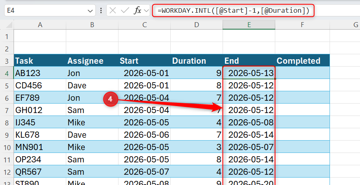Select column E header

pos(249,25)
